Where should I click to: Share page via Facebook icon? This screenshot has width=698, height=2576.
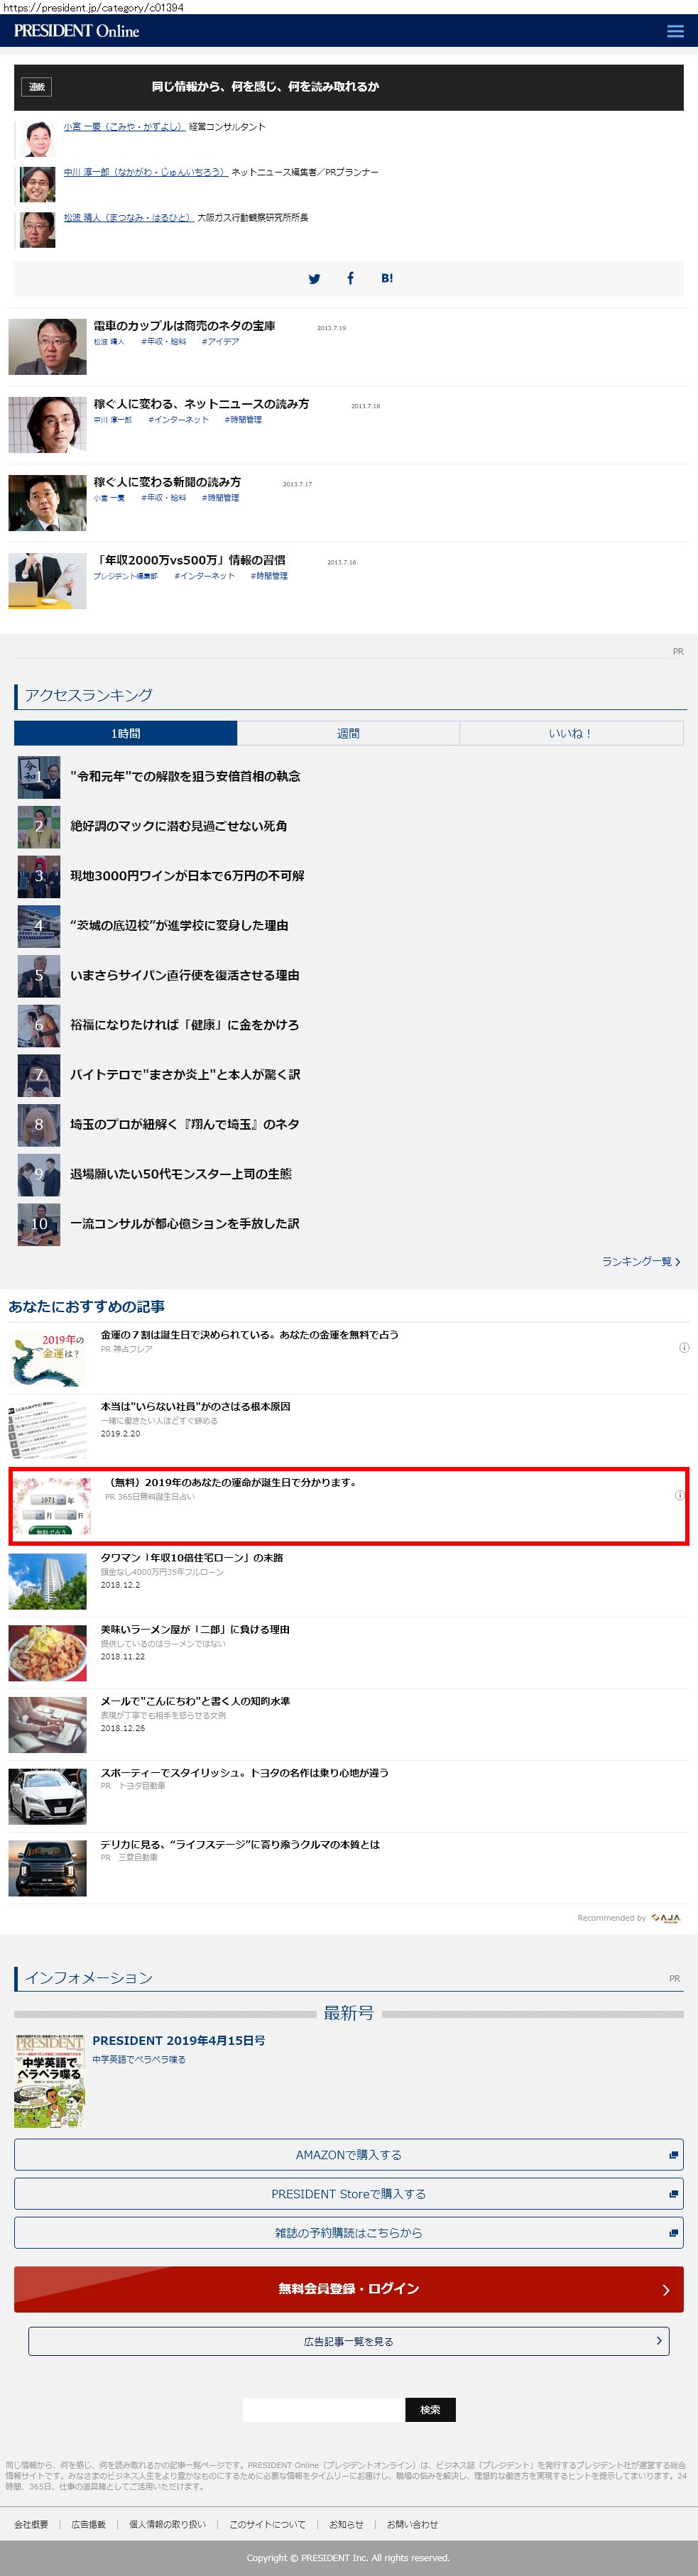[x=350, y=278]
